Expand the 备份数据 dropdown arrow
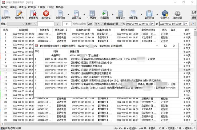The image size is (197, 130). click(x=157, y=15)
